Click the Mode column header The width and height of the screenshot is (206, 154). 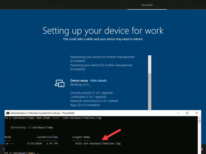pyautogui.click(x=8, y=137)
